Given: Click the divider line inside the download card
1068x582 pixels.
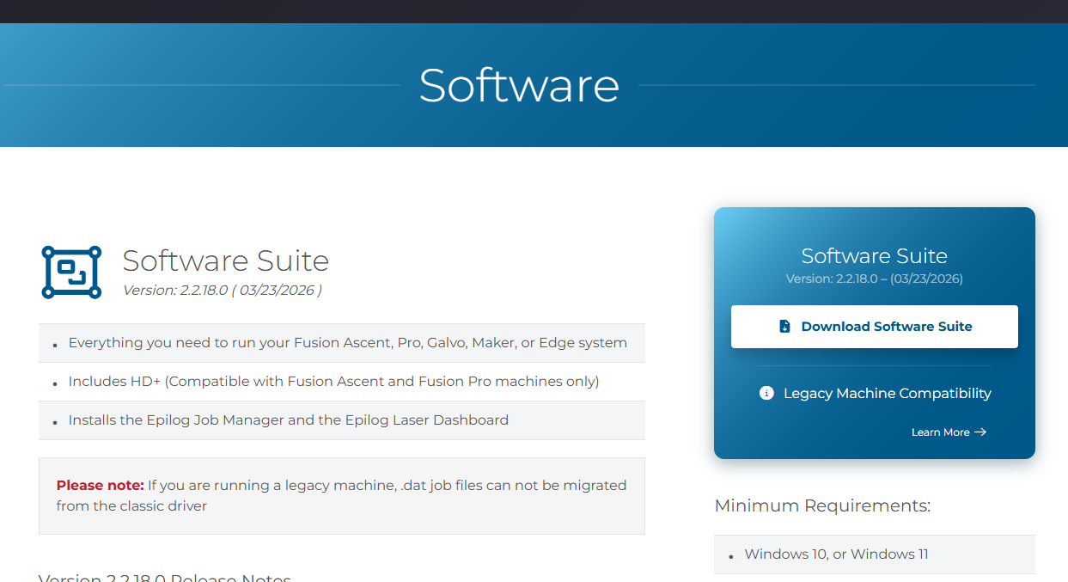Looking at the screenshot, I should 874,367.
